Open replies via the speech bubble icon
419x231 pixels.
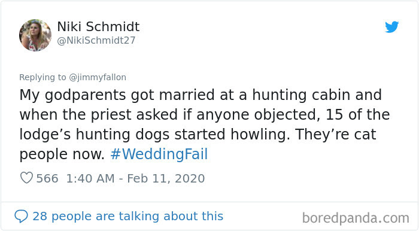[21, 216]
